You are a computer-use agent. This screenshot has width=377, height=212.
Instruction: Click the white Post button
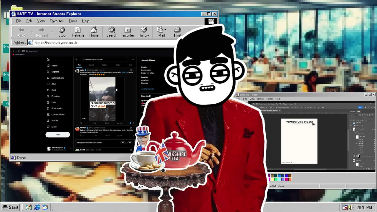click(x=57, y=135)
